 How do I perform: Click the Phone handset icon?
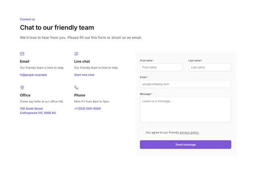(x=76, y=87)
